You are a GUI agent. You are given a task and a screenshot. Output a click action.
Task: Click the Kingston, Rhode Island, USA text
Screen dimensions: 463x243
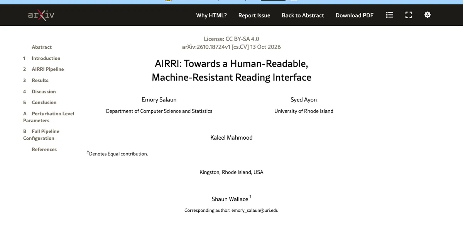(x=231, y=172)
